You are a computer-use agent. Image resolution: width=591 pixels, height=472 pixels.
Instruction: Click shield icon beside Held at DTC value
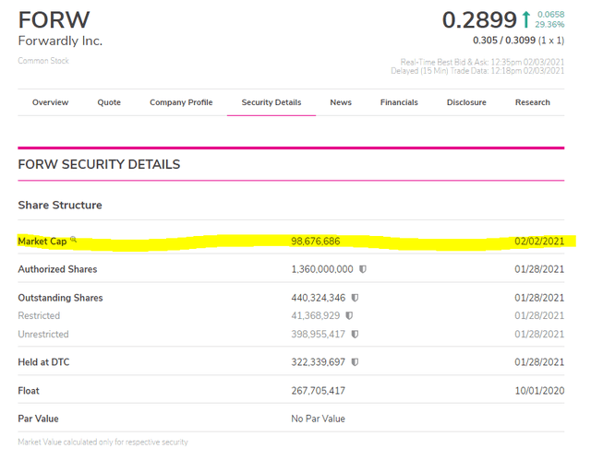click(355, 362)
